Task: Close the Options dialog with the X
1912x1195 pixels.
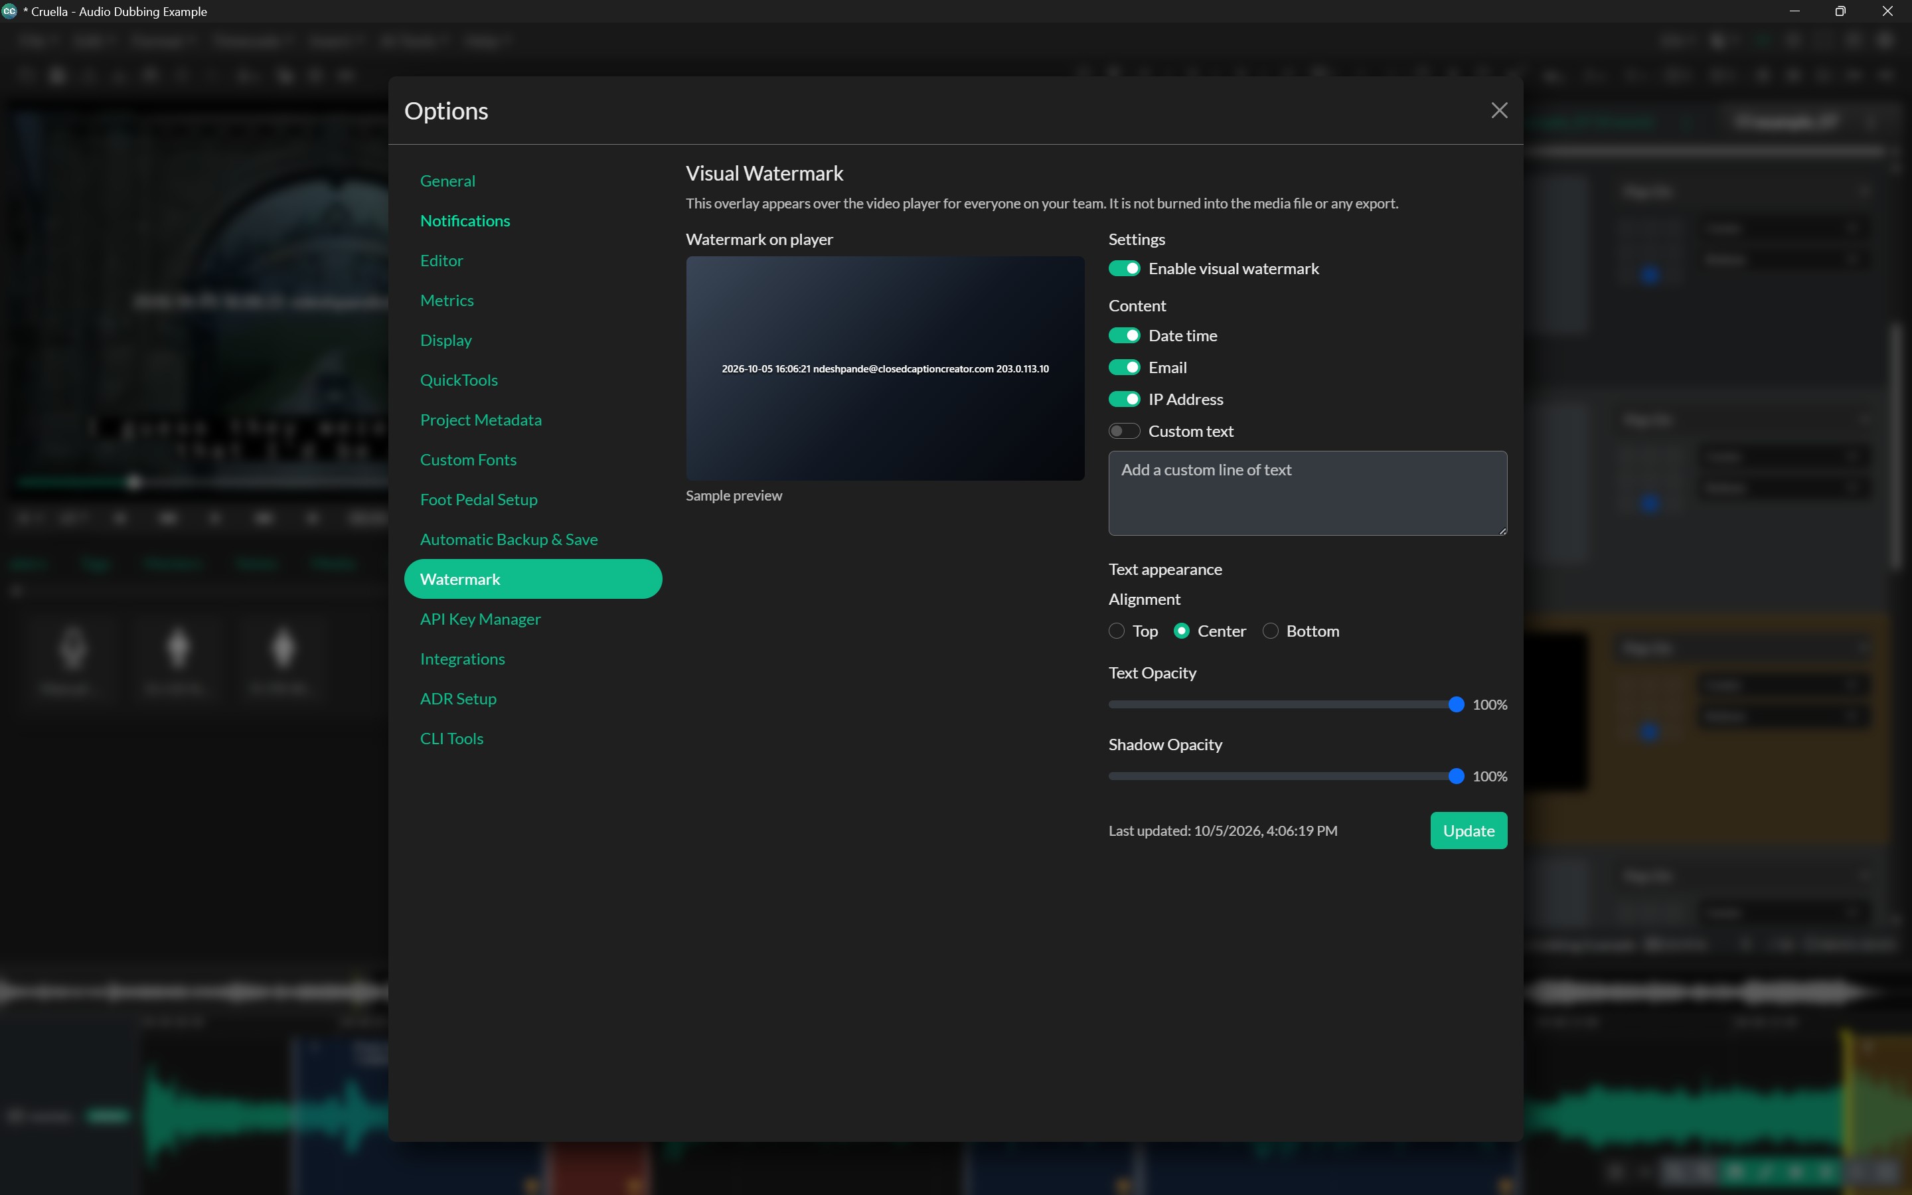Action: 1499,111
